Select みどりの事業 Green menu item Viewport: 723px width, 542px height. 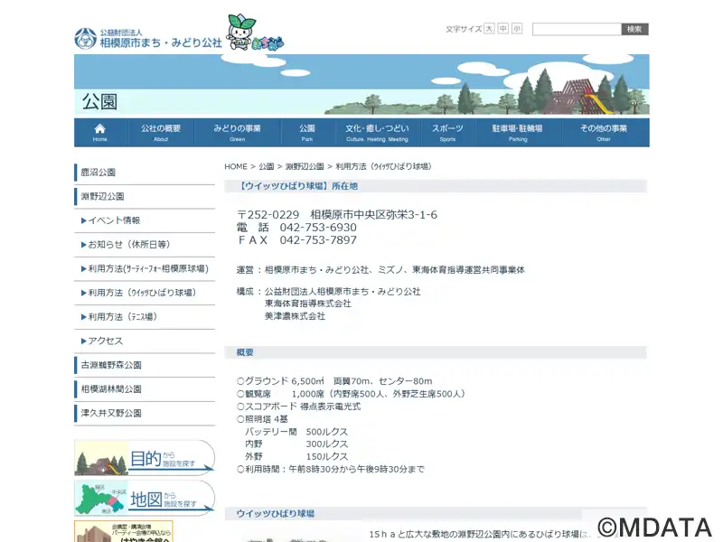(x=237, y=132)
